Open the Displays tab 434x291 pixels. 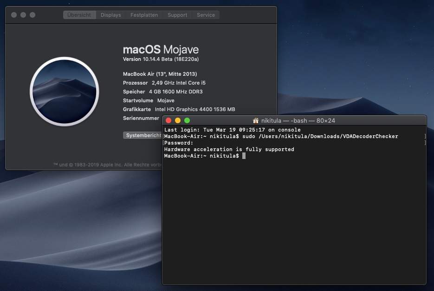(x=111, y=15)
